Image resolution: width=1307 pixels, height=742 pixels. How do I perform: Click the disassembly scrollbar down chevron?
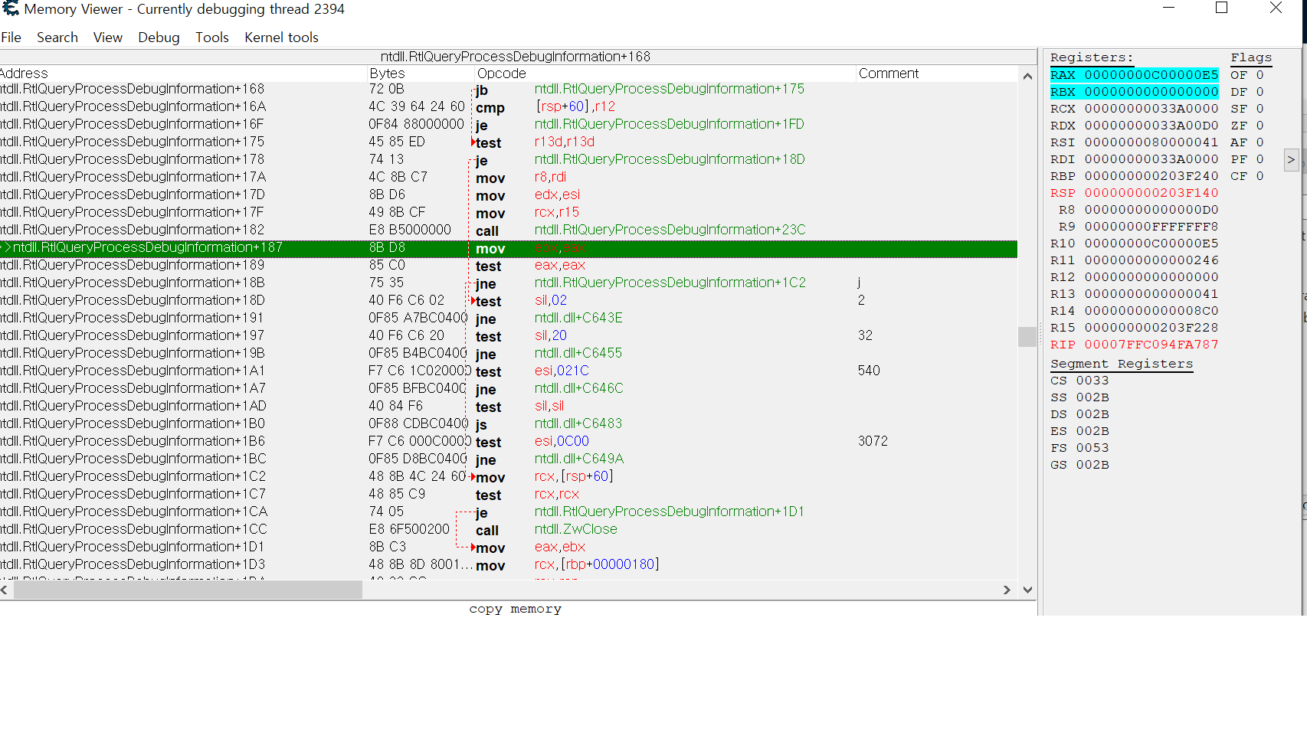click(1027, 590)
